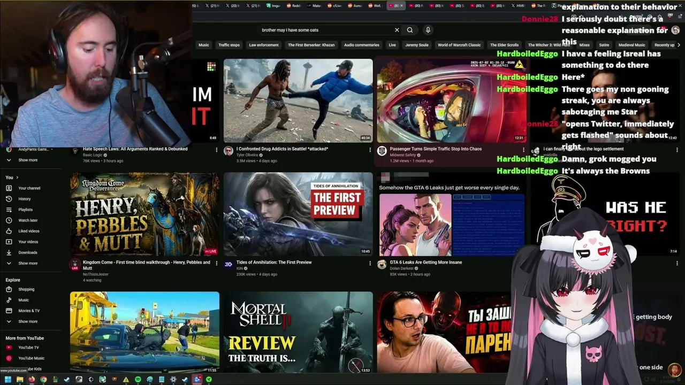Image resolution: width=685 pixels, height=385 pixels.
Task: Start voice search with the microphone
Action: coord(428,30)
